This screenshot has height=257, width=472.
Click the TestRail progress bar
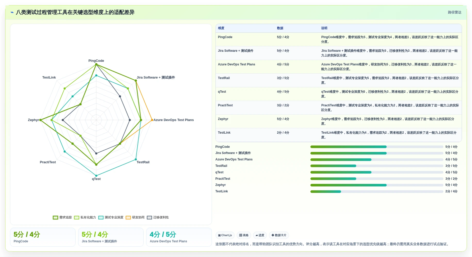coord(377,166)
